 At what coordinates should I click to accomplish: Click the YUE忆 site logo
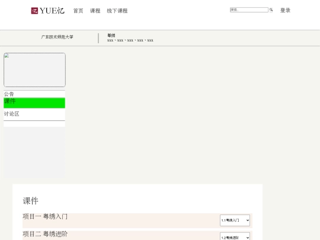[48, 11]
